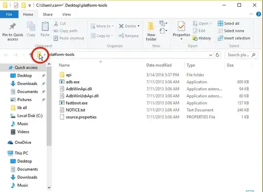
Task: Click Select all in ribbon
Action: 228,23
